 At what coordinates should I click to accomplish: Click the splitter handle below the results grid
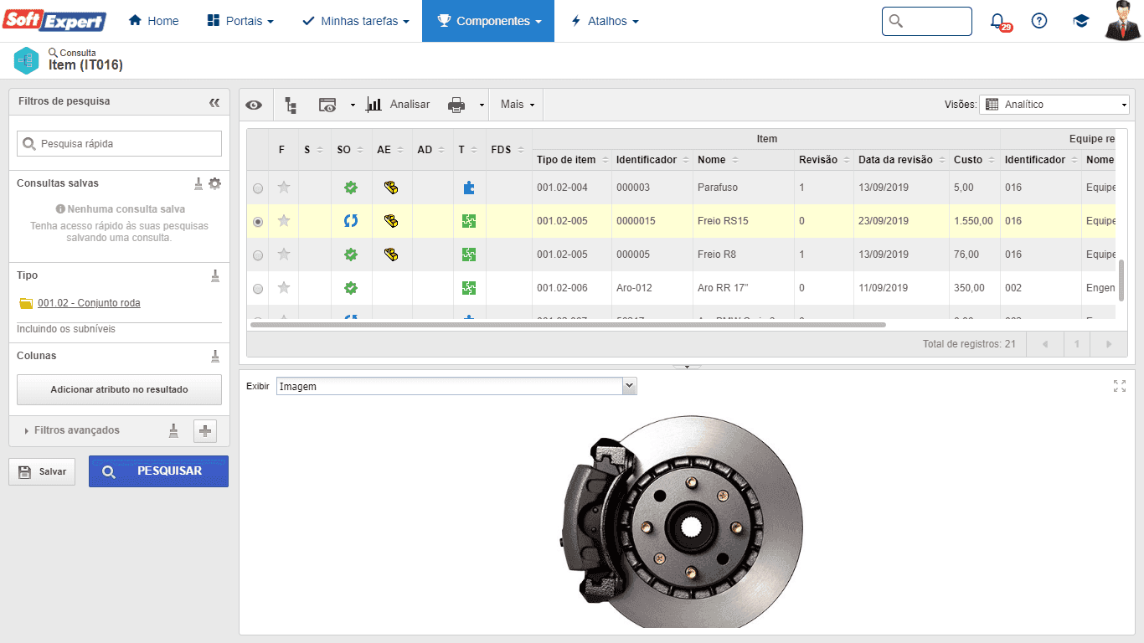[687, 367]
